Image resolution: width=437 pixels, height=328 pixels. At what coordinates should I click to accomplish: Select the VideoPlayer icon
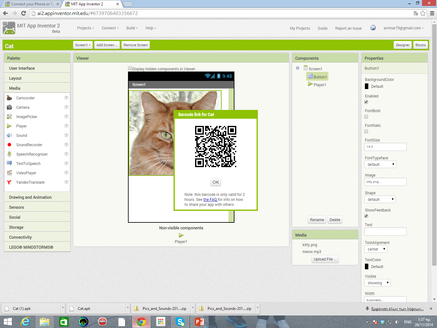[9, 173]
